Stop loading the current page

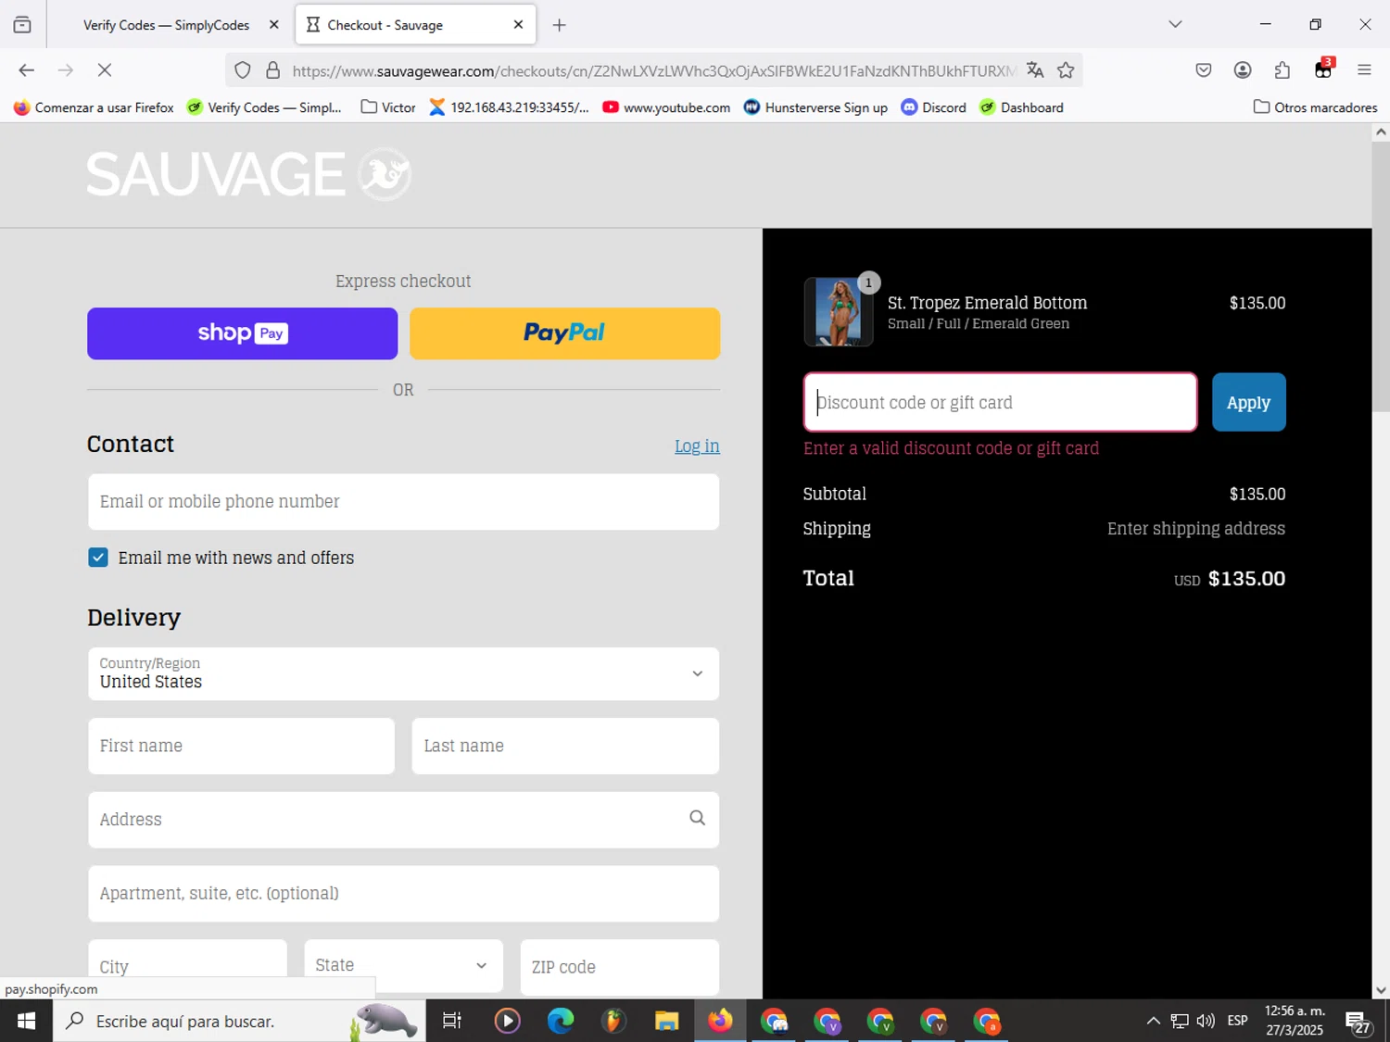tap(104, 70)
